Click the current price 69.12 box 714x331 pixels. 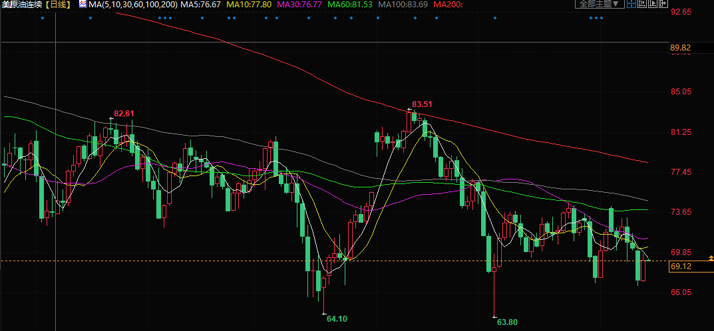point(681,266)
